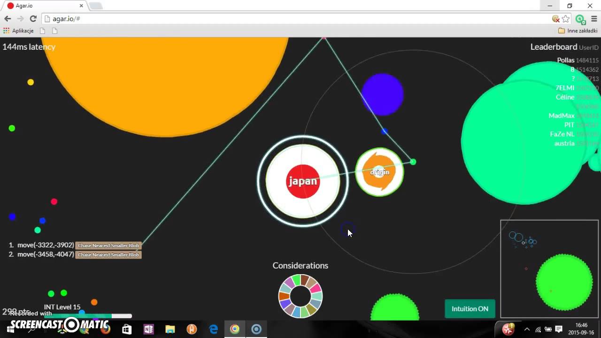Screen dimensions: 601x338
Task: Open Microsoft Edge from the taskbar
Action: click(x=214, y=329)
